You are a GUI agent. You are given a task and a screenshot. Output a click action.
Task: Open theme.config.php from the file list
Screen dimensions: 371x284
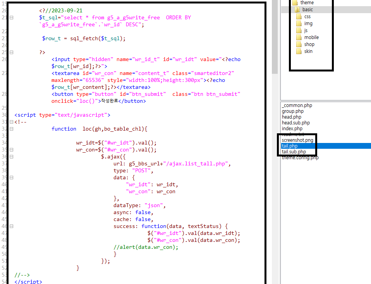[x=301, y=158]
